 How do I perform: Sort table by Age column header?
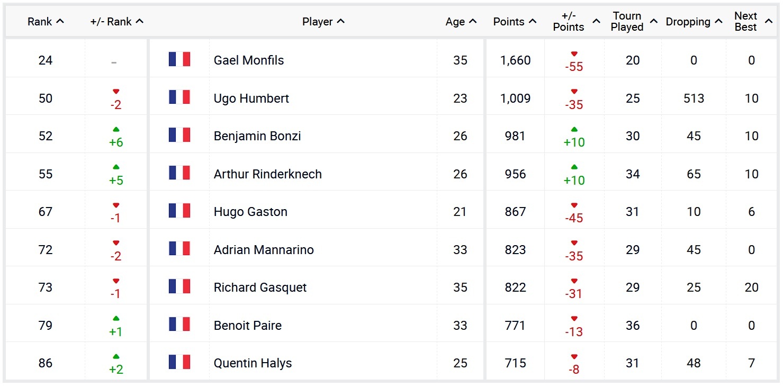point(461,22)
